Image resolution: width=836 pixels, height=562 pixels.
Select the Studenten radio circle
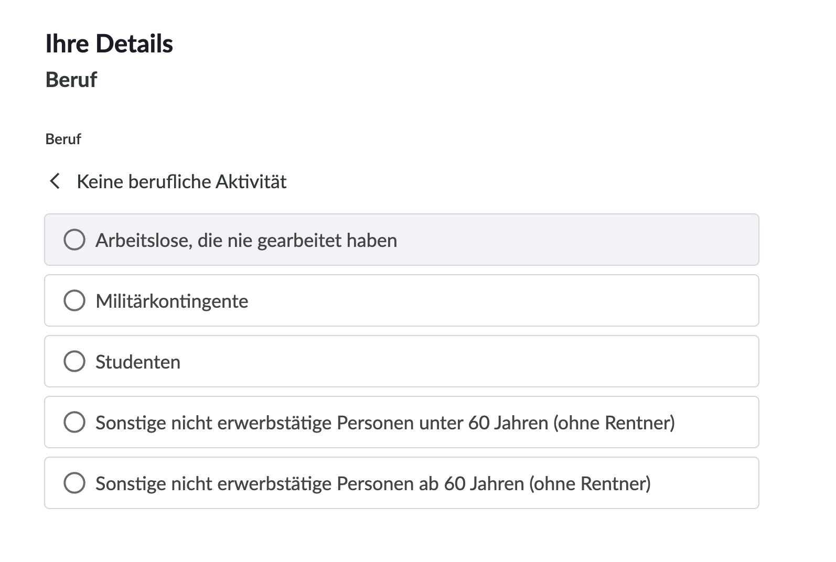point(74,361)
